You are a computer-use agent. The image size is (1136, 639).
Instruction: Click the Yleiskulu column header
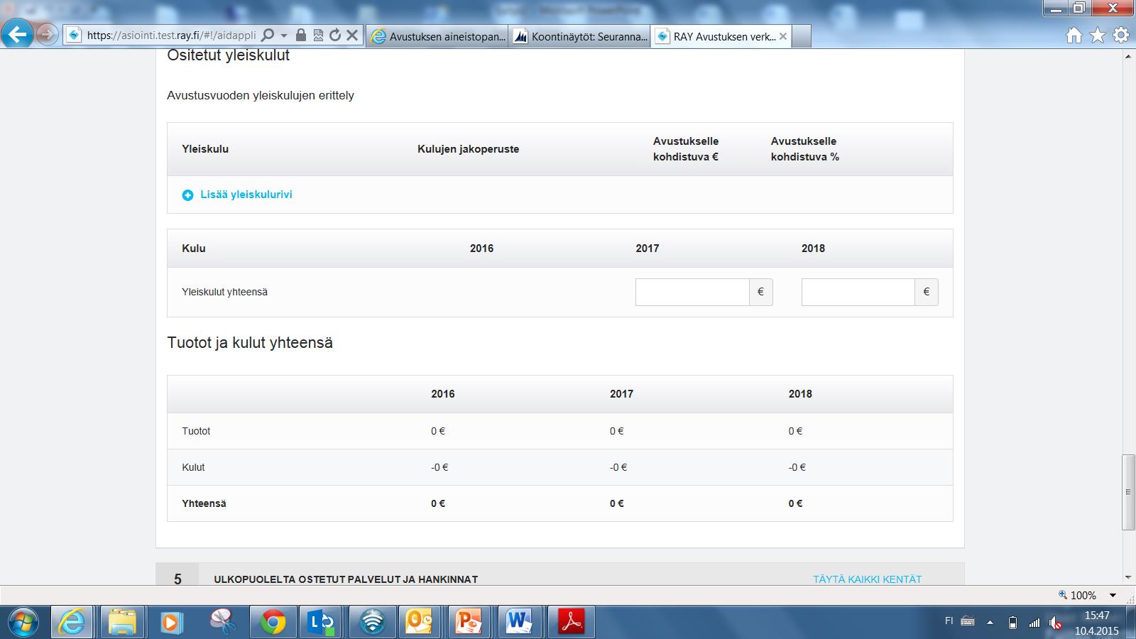click(205, 149)
